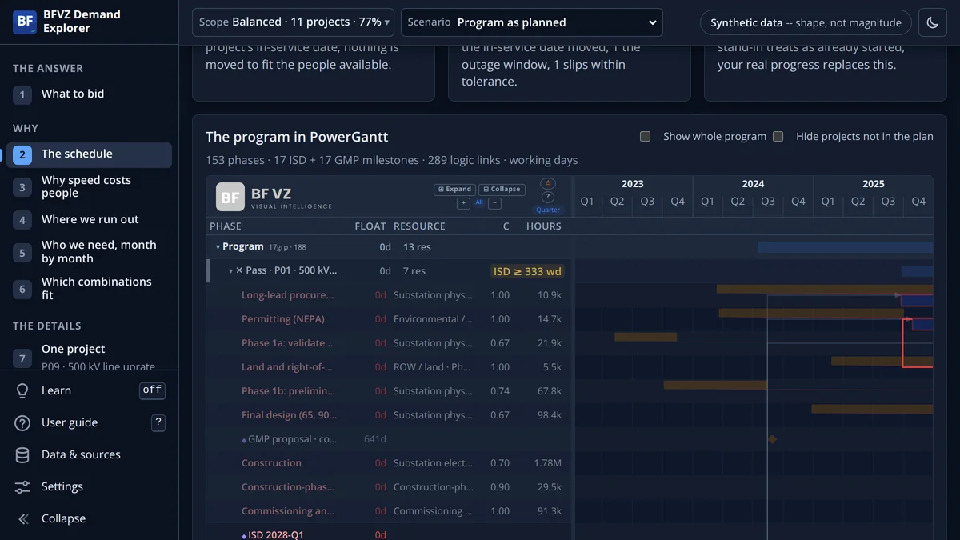Click step number 3 badge
960x540 pixels.
pyautogui.click(x=22, y=187)
